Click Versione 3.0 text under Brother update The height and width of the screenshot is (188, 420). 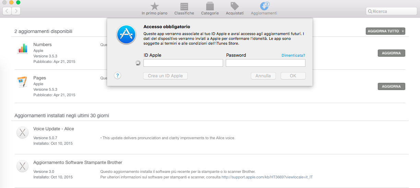point(44,172)
